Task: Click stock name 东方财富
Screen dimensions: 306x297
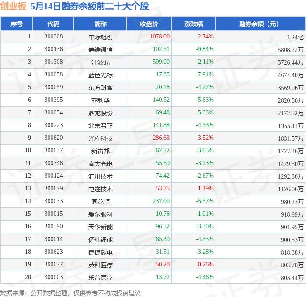Action: pyautogui.click(x=100, y=87)
